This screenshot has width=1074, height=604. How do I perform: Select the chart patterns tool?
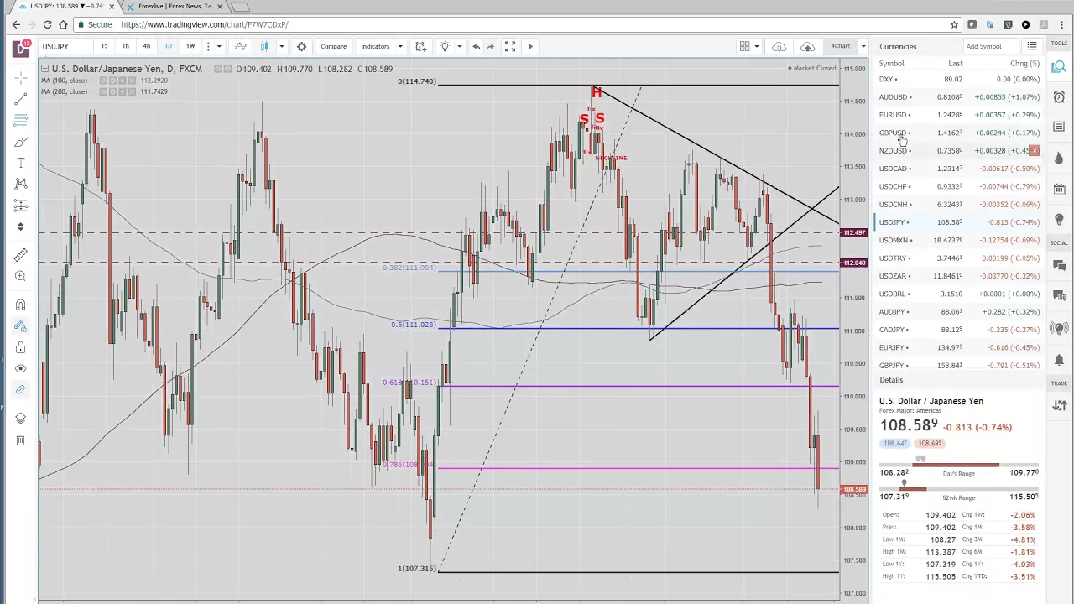pos(21,184)
